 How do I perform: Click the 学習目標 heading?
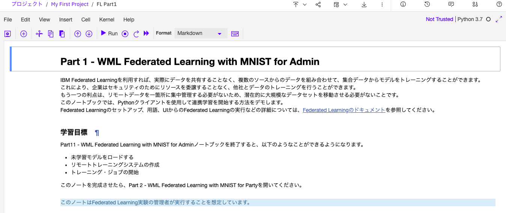point(74,132)
